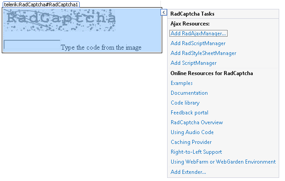285x181 pixels.
Task: Open Caching Provider link
Action: click(191, 142)
